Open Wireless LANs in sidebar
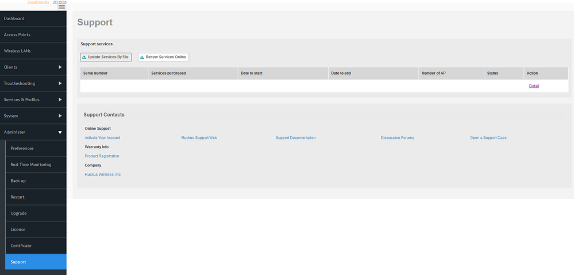Viewport: 574px width, 275px height. (x=17, y=51)
